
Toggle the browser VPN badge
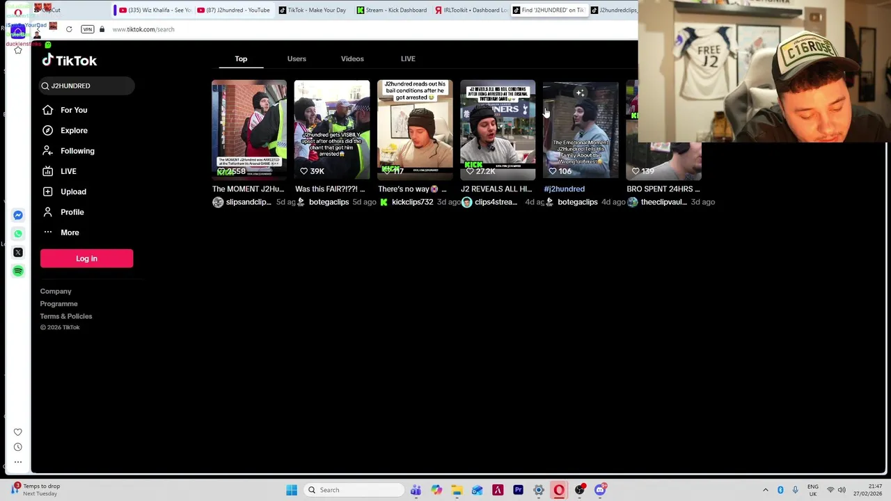87,29
